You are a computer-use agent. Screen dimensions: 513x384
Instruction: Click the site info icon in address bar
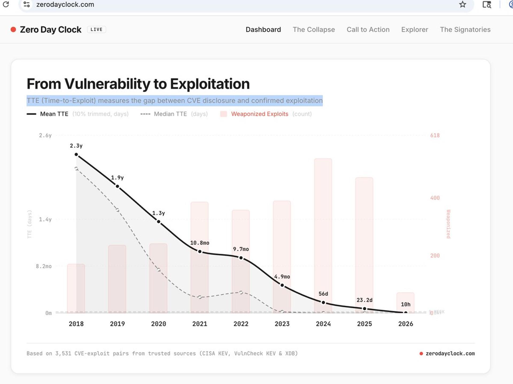(x=27, y=4)
